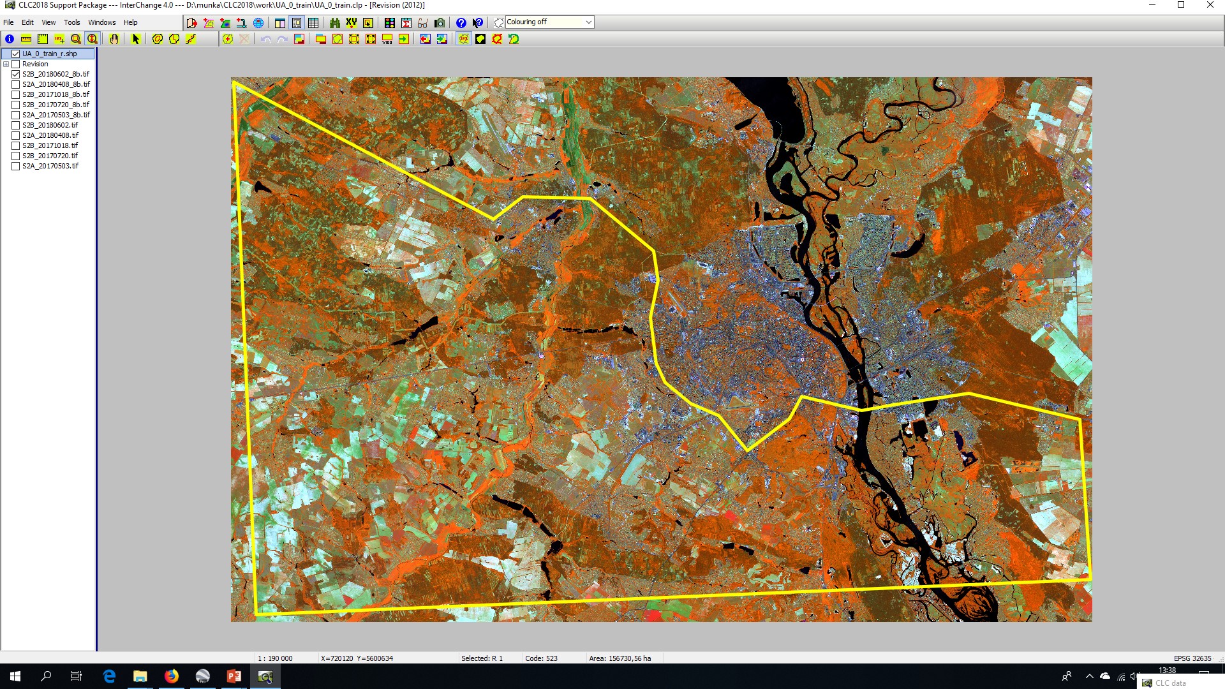
Task: Select the line editing tool
Action: point(191,39)
